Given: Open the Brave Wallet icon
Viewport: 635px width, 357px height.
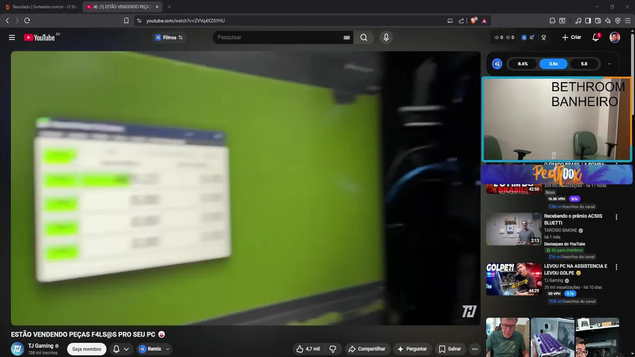Looking at the screenshot, I should pos(598,20).
